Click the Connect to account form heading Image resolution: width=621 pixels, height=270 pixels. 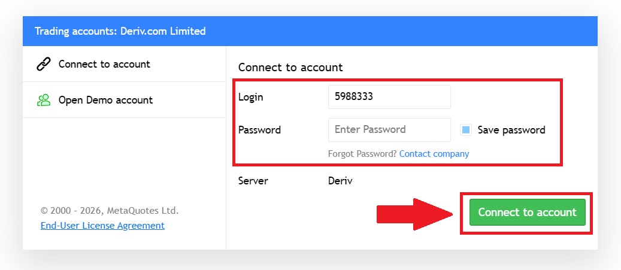click(x=290, y=68)
